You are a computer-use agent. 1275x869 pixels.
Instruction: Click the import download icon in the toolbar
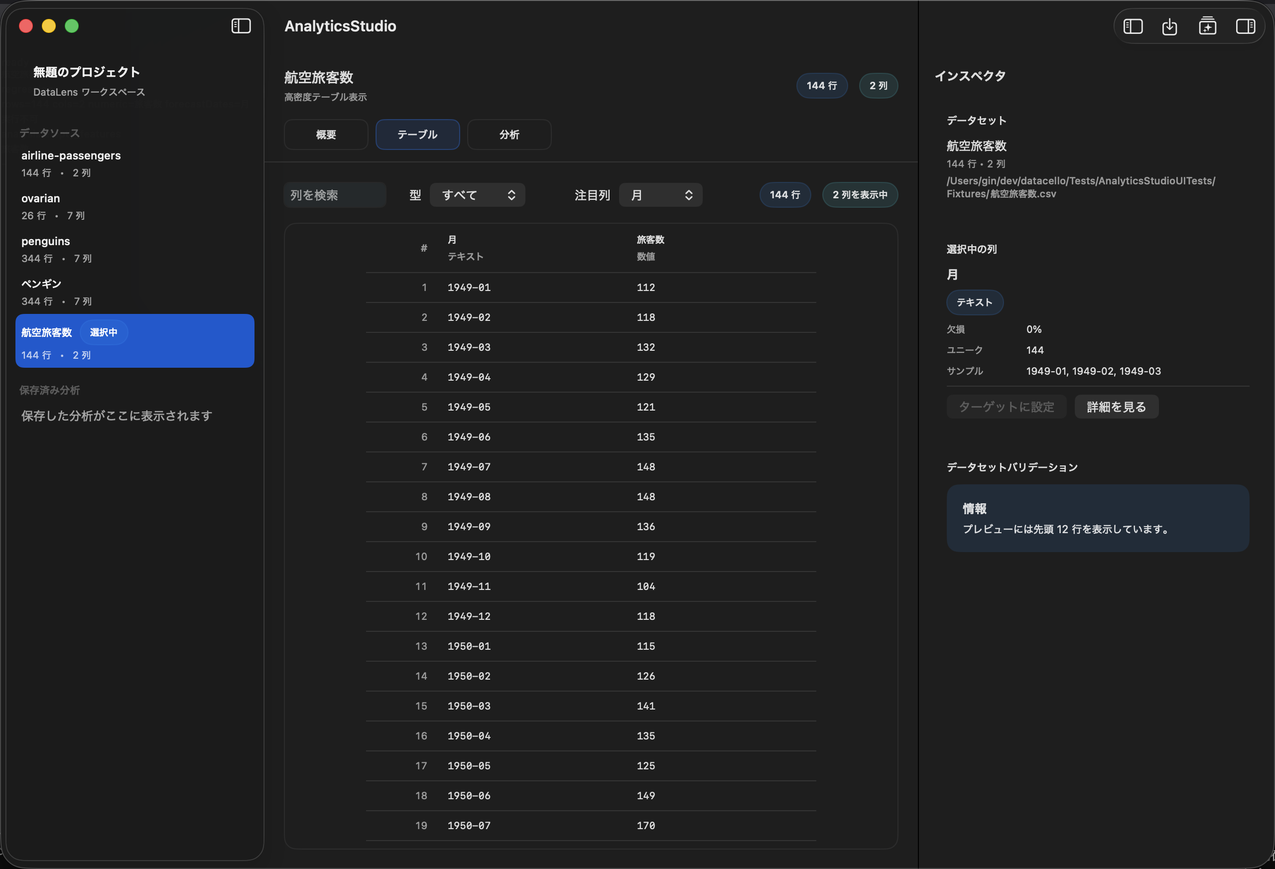tap(1170, 26)
